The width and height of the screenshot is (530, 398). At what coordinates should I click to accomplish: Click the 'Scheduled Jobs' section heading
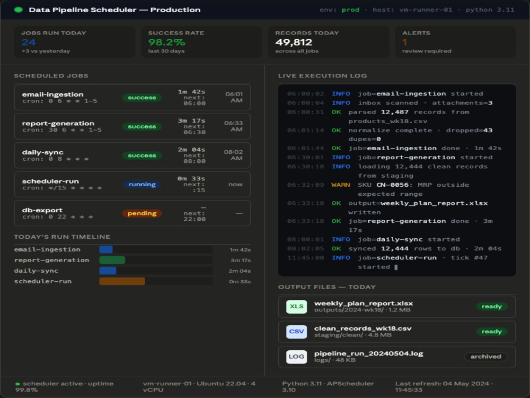[x=51, y=76]
